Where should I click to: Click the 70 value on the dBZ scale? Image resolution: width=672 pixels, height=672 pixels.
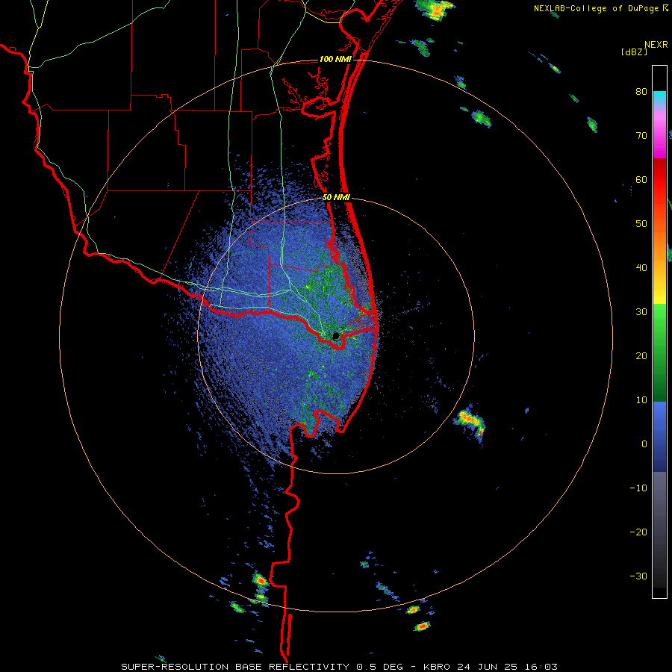coord(641,136)
